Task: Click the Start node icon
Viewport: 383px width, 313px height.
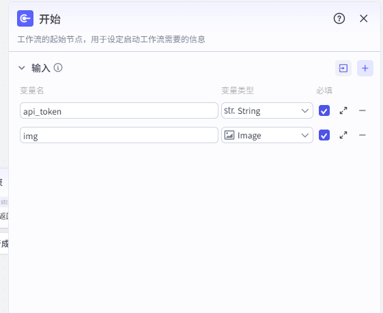Action: 25,18
